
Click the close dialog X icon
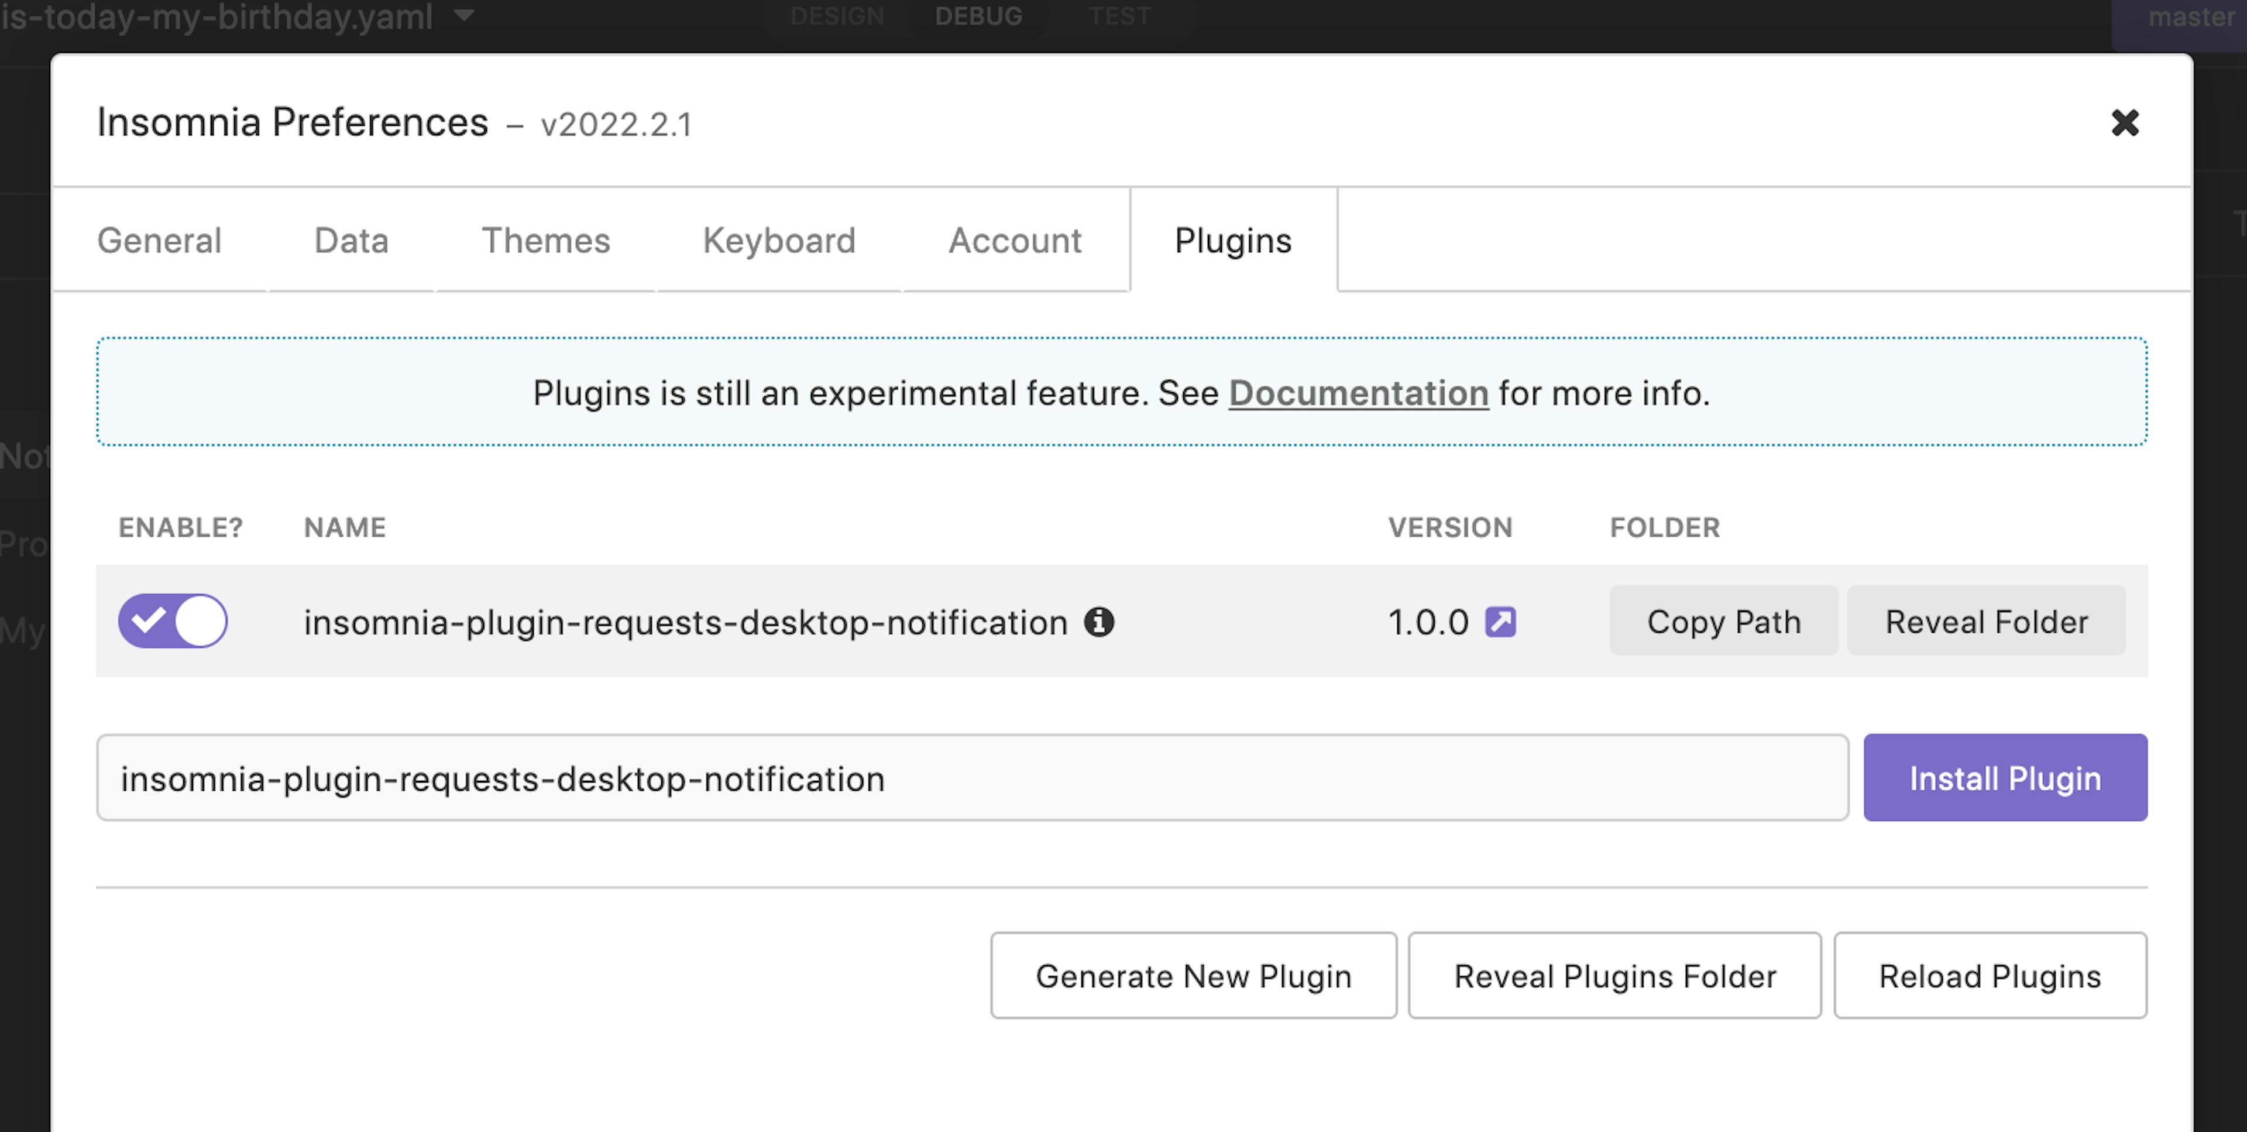click(x=2126, y=121)
